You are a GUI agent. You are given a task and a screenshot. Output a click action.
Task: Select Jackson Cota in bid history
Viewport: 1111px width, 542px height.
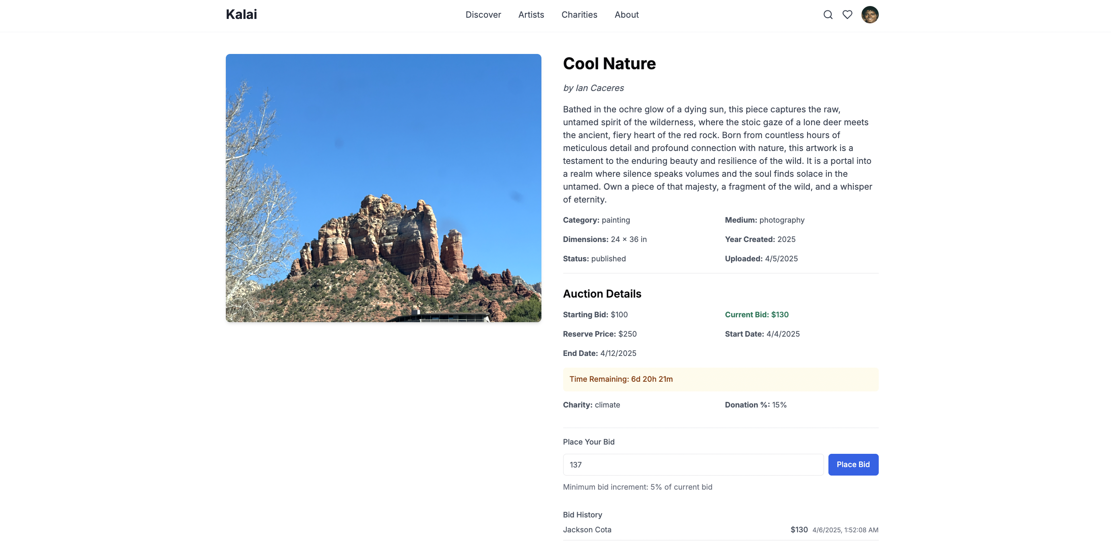[x=586, y=530]
